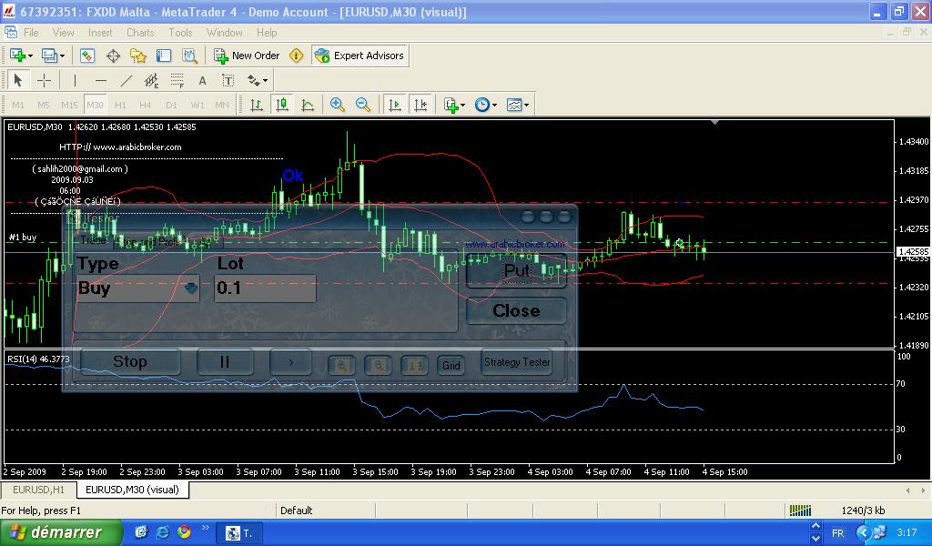The image size is (932, 546).
Task: Pause the tester with the II button
Action: click(x=225, y=362)
